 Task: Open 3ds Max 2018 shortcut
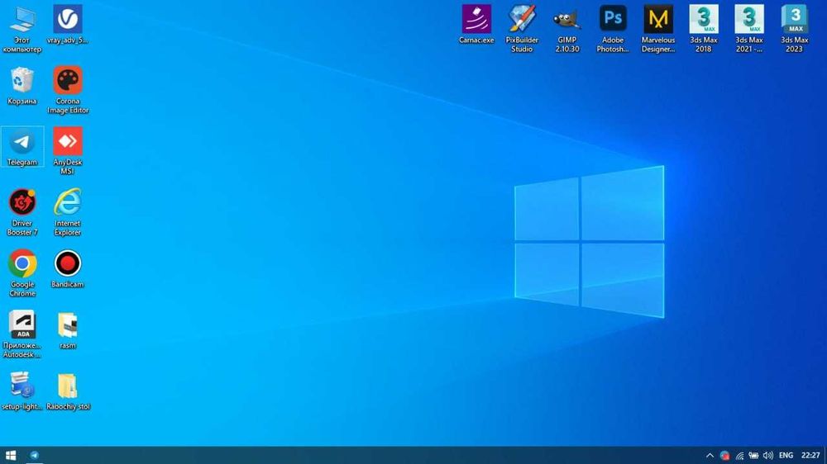[x=704, y=29]
